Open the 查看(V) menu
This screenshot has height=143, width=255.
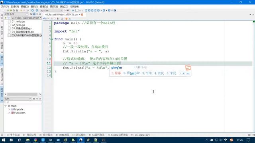click(44, 6)
